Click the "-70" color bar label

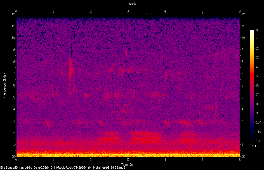tap(257, 95)
